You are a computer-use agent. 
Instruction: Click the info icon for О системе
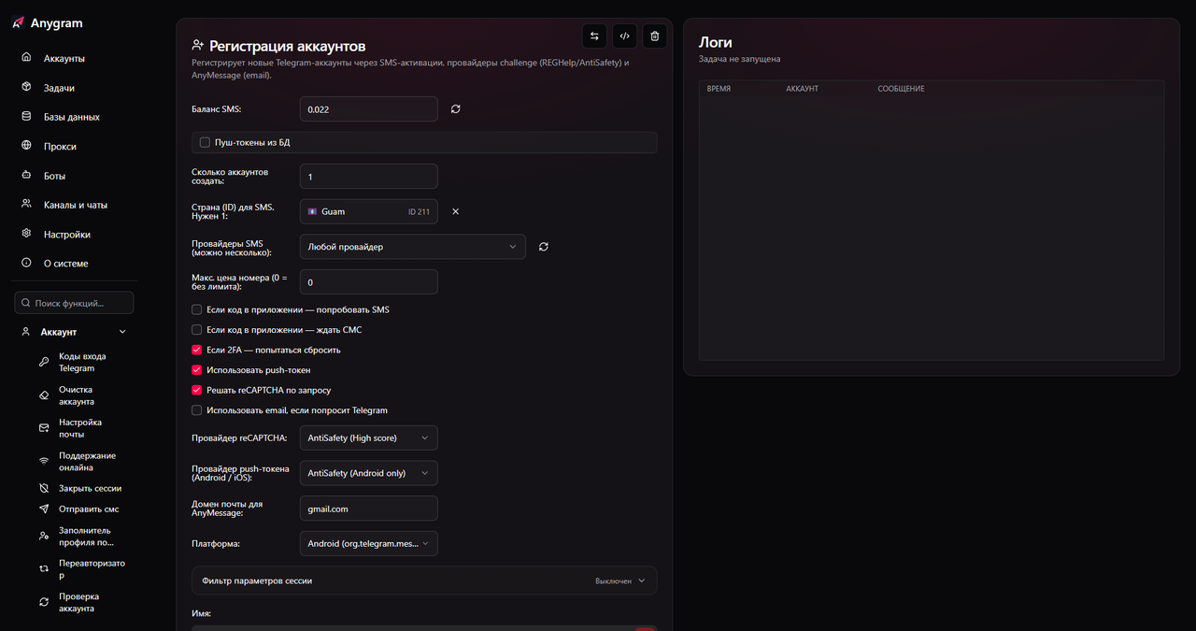click(x=26, y=264)
